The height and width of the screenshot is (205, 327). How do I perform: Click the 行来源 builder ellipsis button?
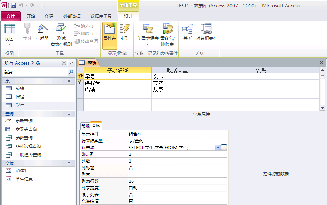tap(224, 148)
